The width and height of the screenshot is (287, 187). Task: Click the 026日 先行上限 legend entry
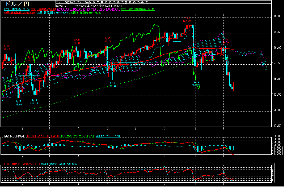click(x=71, y=9)
